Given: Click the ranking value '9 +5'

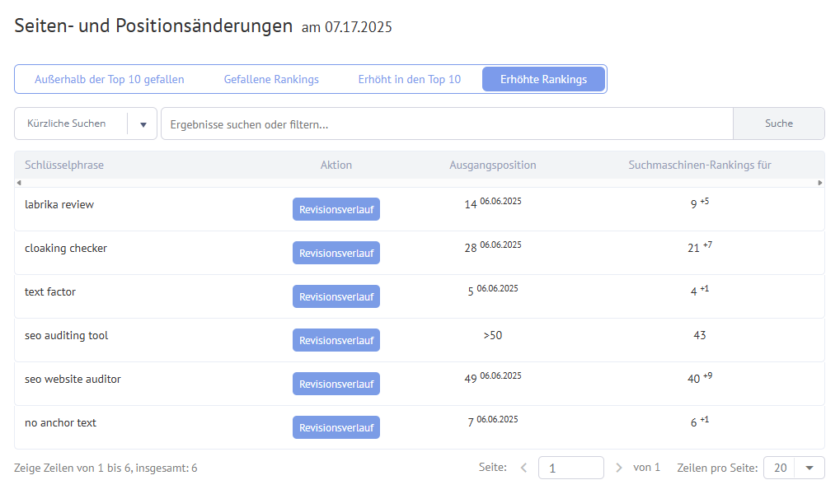Looking at the screenshot, I should coord(700,203).
